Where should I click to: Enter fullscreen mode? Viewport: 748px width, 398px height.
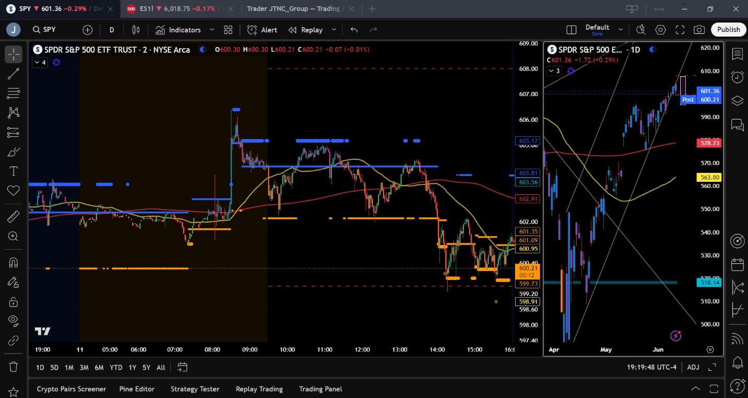point(680,30)
